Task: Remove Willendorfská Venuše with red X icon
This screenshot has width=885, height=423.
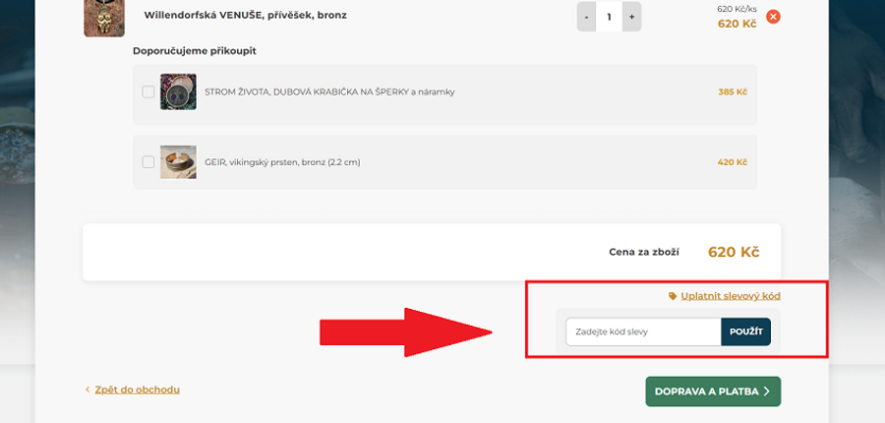Action: [773, 16]
